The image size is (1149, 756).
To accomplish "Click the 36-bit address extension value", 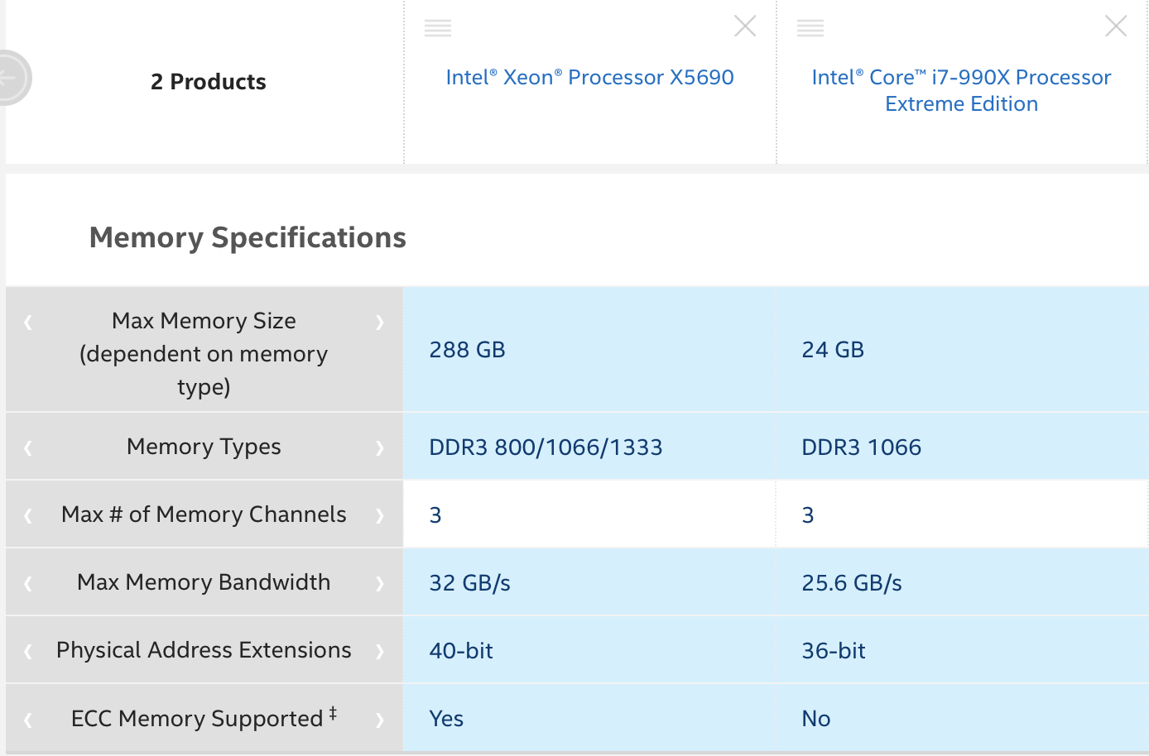I will (834, 651).
